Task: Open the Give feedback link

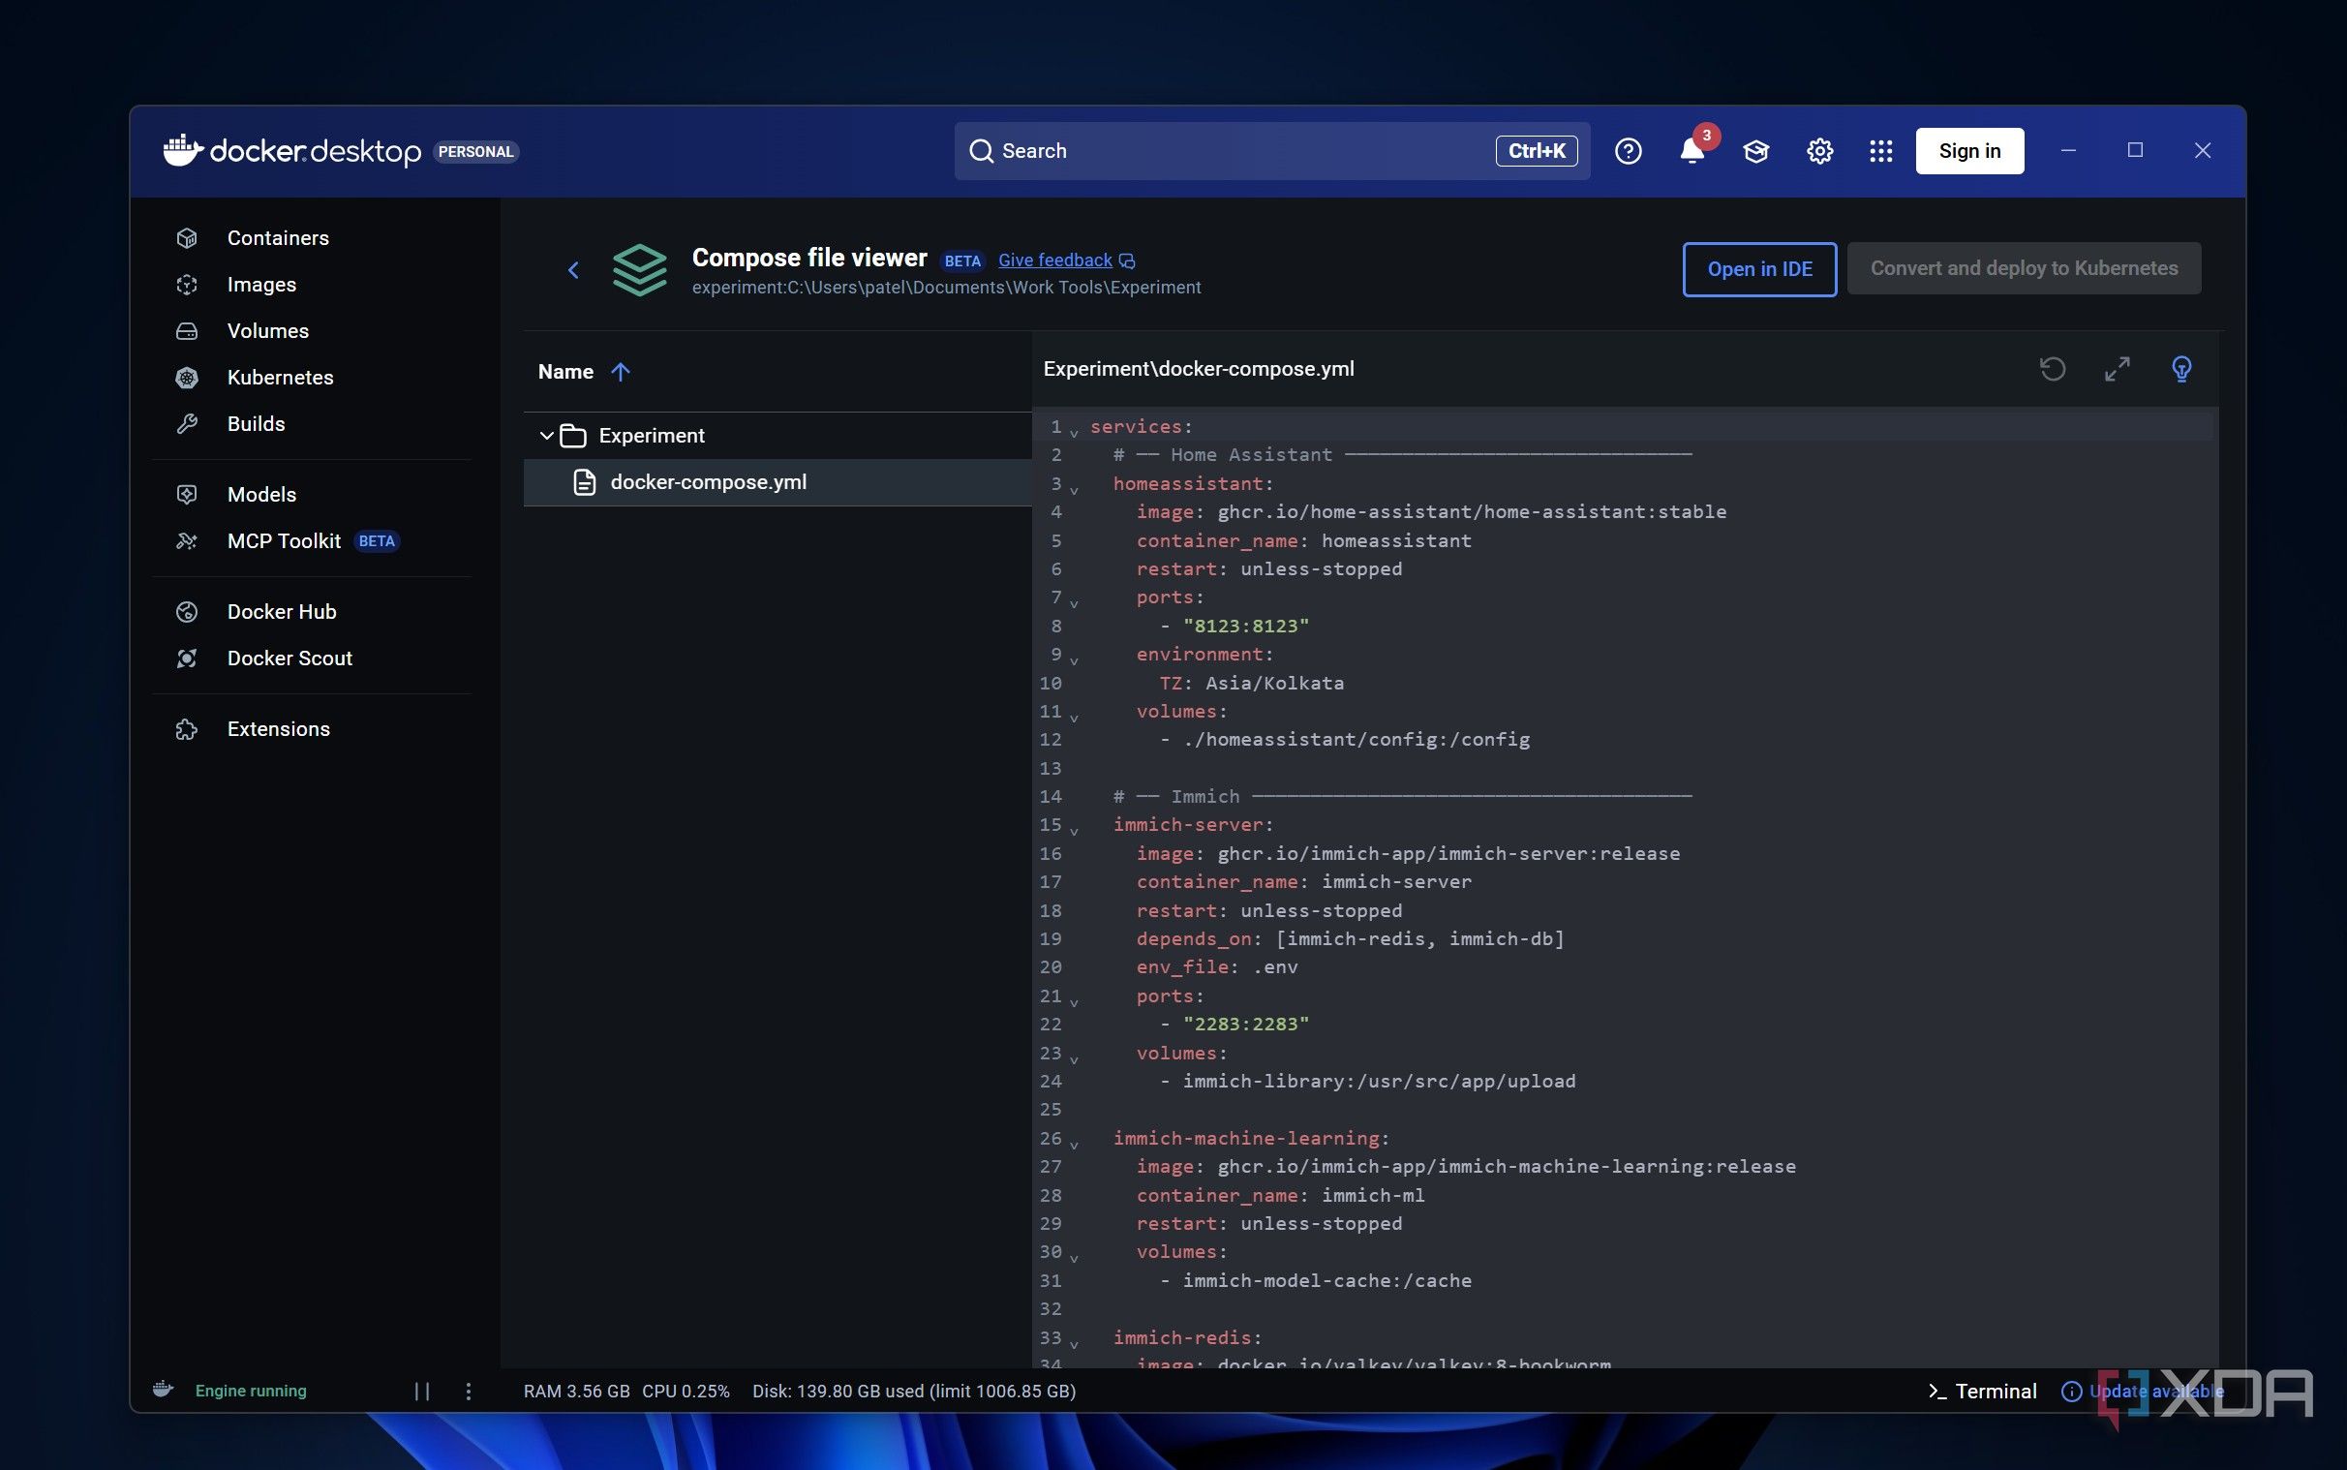Action: [x=1054, y=260]
